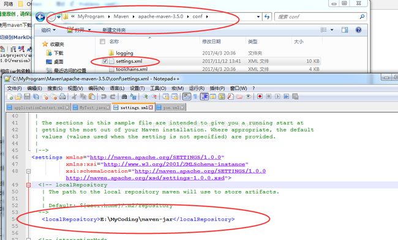Click the Zoom In toolbar icon
The image size is (398, 240).
point(145,97)
